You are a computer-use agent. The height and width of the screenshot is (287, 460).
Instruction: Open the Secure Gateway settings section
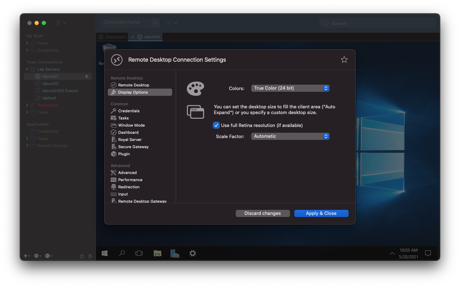point(134,147)
